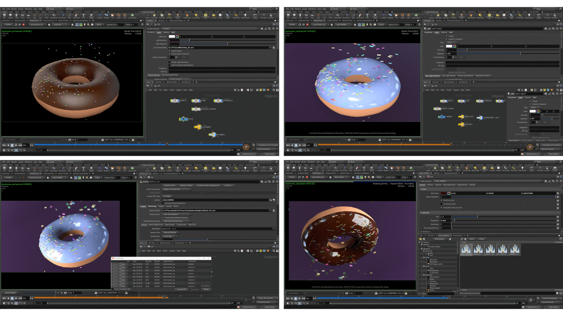The width and height of the screenshot is (563, 316).
Task: Switch to Shadow tab in top-left parameters
Action: pyautogui.click(x=166, y=32)
